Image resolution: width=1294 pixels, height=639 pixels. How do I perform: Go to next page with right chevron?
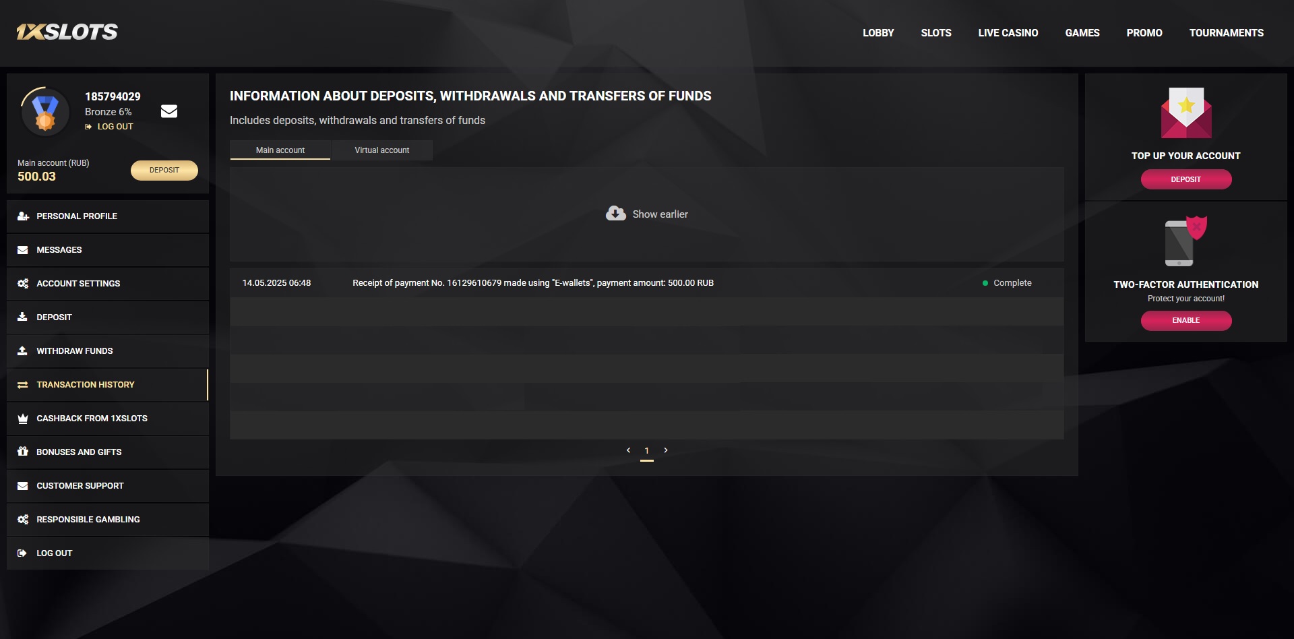666,450
